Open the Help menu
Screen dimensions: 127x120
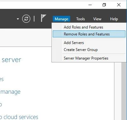114,19
